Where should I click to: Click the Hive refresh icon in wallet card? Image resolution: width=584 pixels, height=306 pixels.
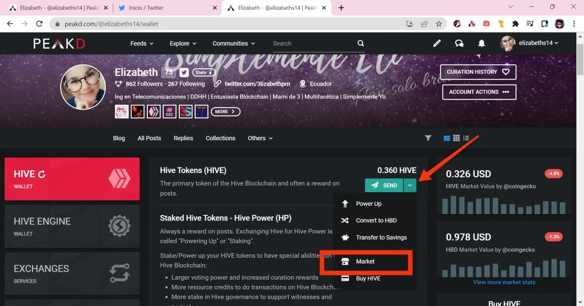tap(42, 174)
